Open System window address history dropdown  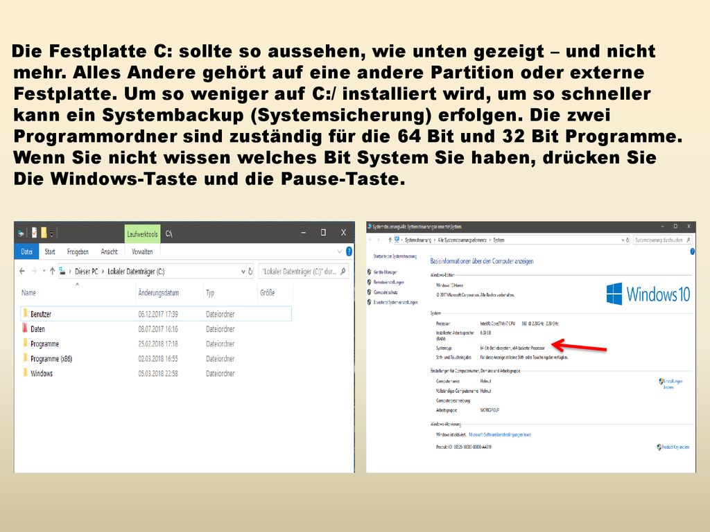pyautogui.click(x=623, y=240)
